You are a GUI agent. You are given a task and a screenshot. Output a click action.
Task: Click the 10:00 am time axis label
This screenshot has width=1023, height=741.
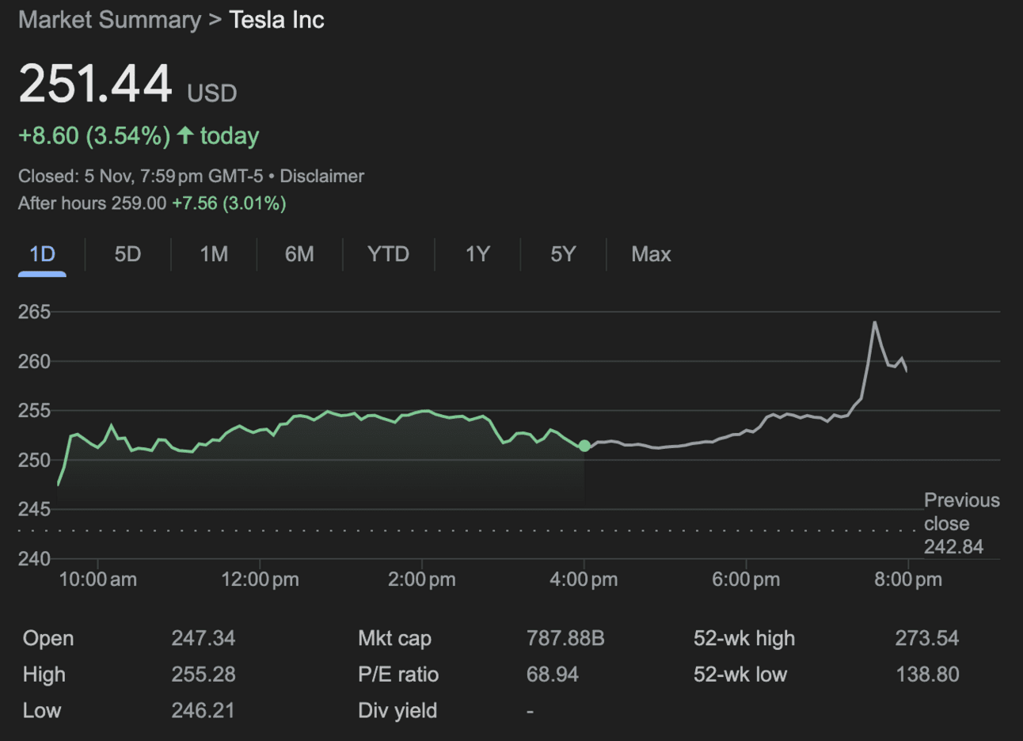click(x=98, y=579)
